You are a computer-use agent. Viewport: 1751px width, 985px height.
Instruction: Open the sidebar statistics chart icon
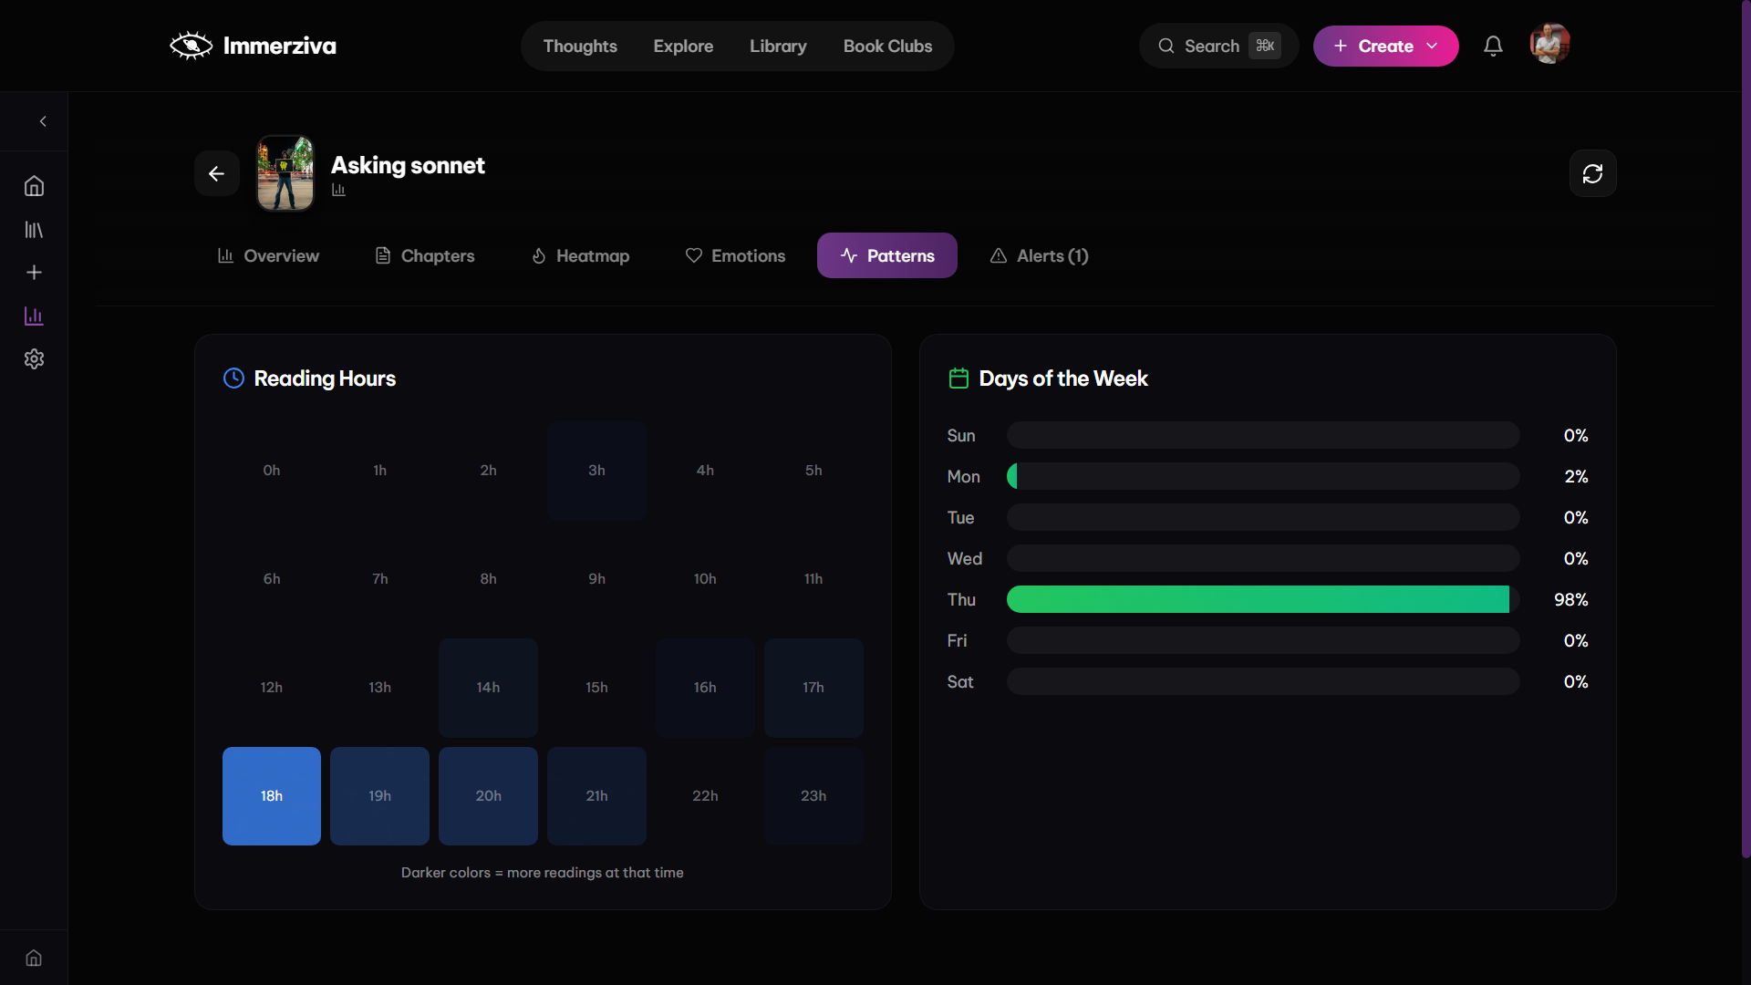click(34, 316)
